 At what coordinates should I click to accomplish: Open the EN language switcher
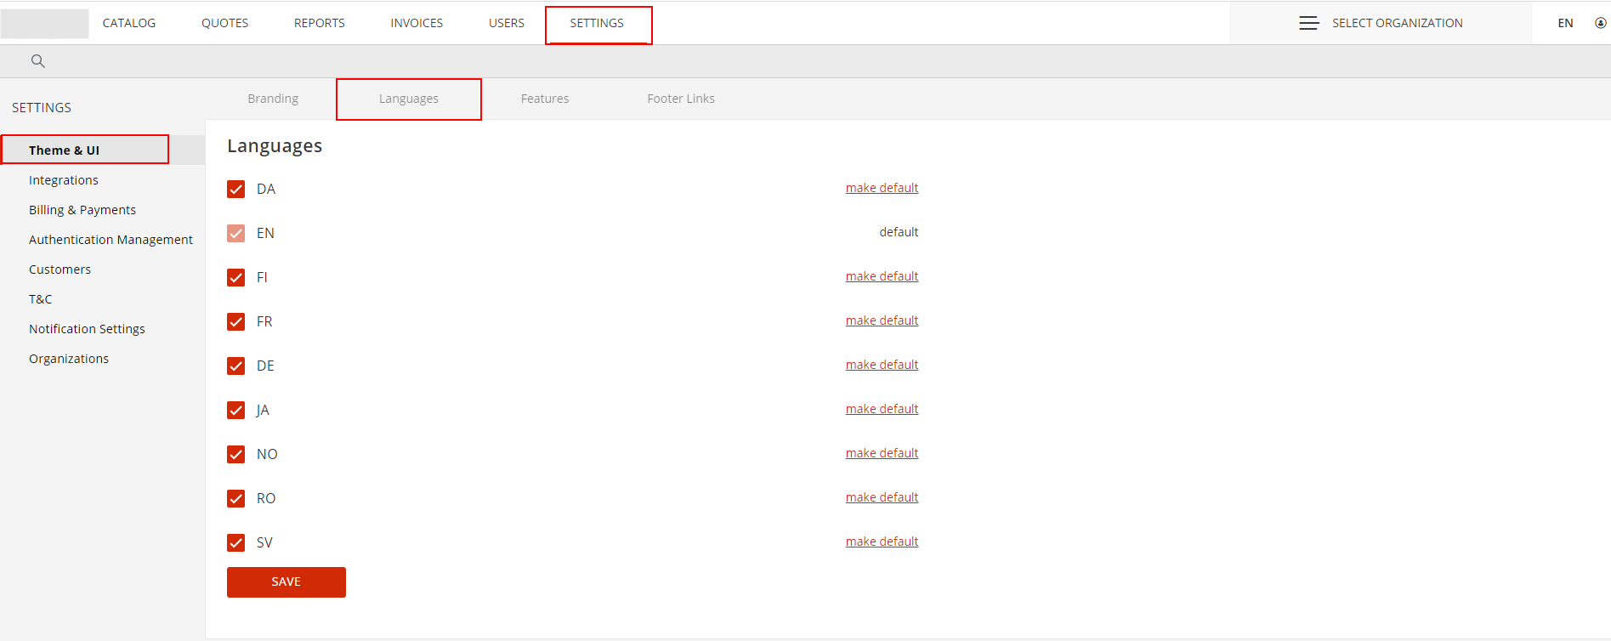pos(1565,23)
